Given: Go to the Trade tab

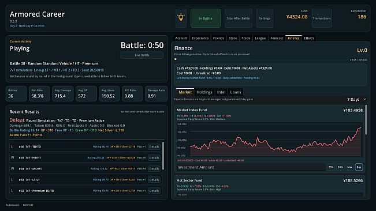Looking at the screenshot, I should pyautogui.click(x=245, y=38).
